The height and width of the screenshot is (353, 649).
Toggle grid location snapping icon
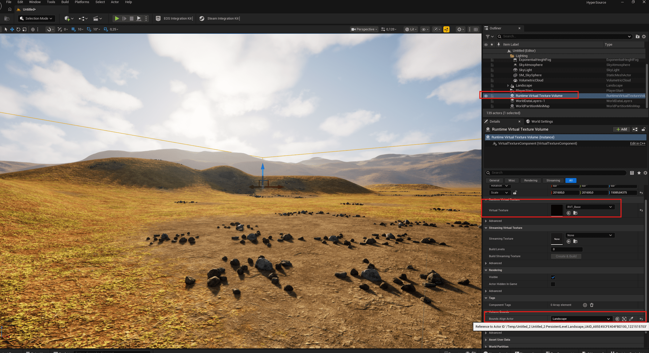pyautogui.click(x=73, y=29)
